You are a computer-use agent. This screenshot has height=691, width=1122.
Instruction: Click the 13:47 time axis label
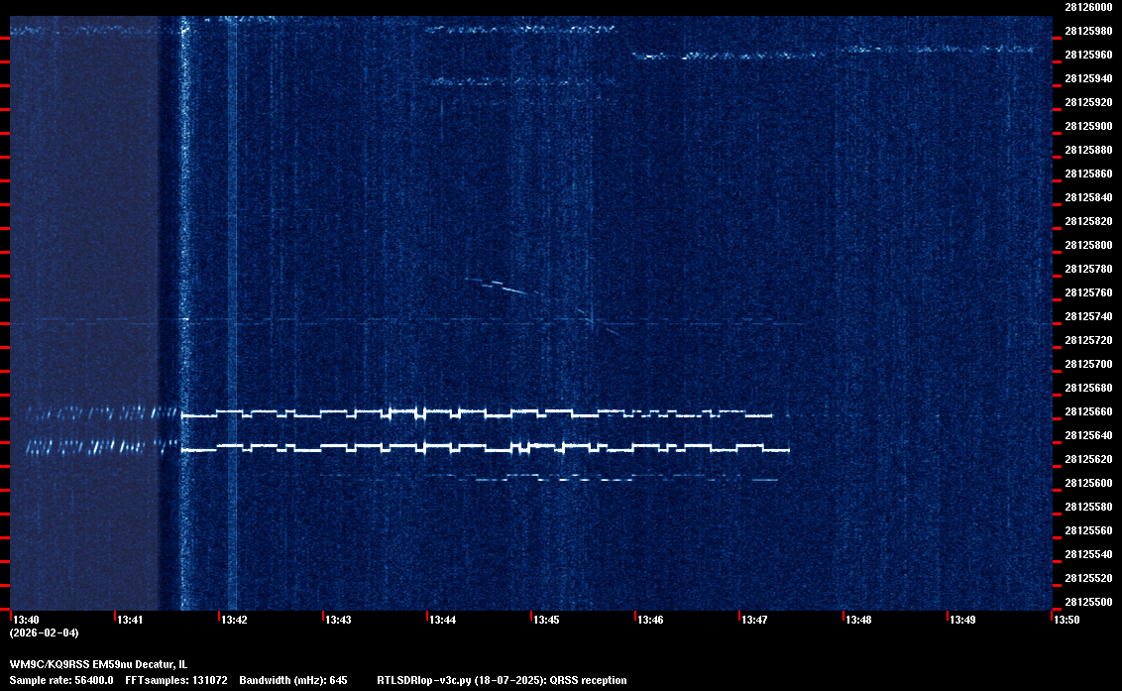pyautogui.click(x=755, y=621)
